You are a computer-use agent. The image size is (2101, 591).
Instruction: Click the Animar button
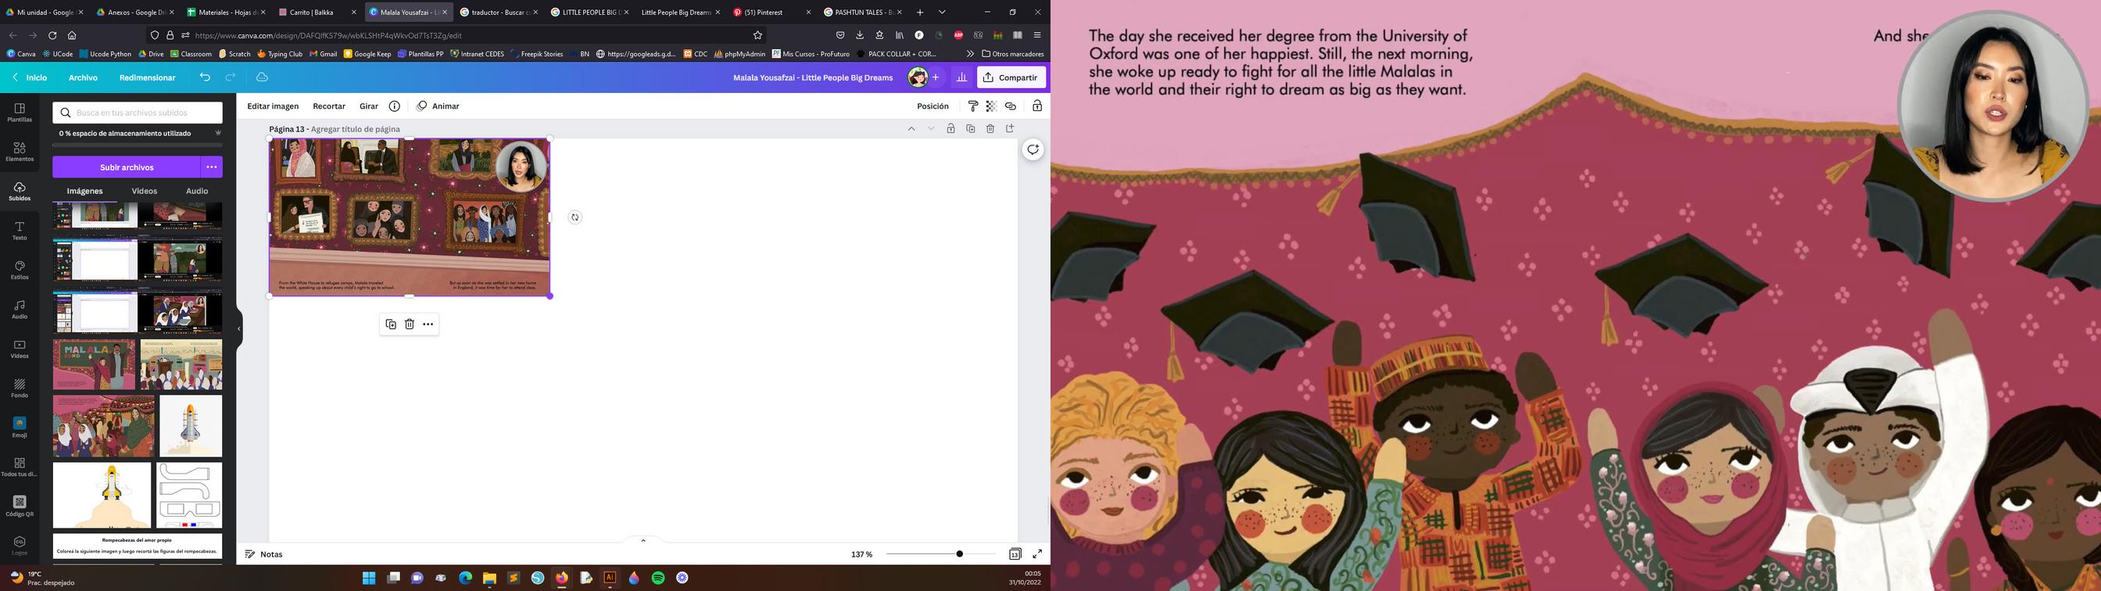438,106
